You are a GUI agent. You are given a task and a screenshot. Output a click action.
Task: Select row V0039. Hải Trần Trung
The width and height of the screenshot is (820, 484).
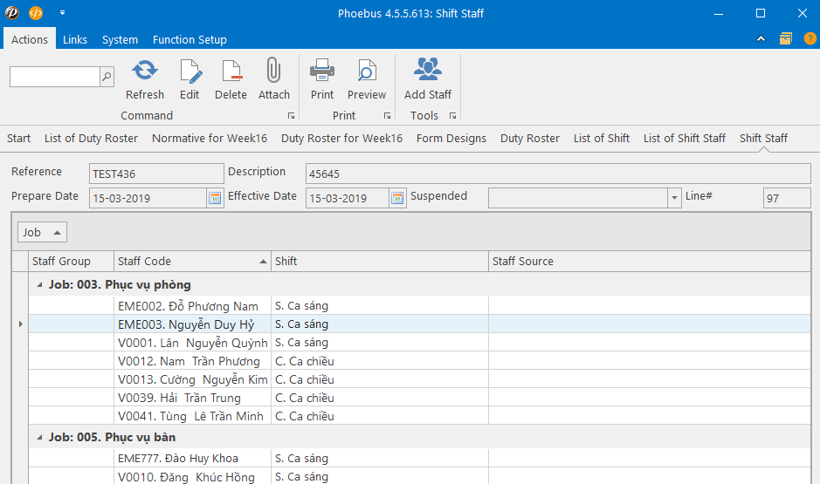click(x=419, y=398)
